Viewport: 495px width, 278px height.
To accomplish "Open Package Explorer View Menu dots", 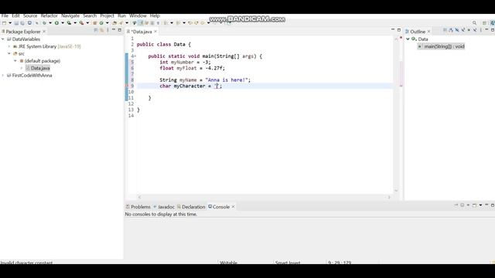I will [x=108, y=30].
